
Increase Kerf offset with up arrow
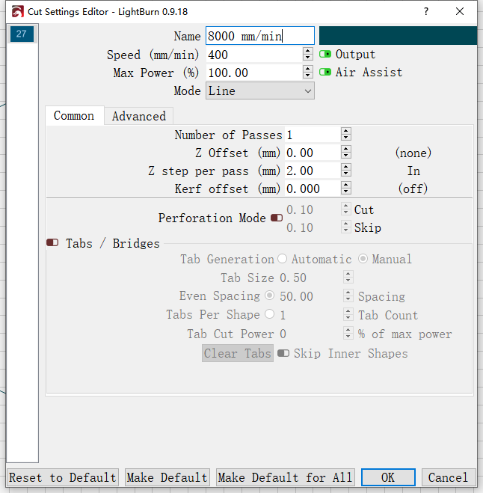[x=346, y=185]
